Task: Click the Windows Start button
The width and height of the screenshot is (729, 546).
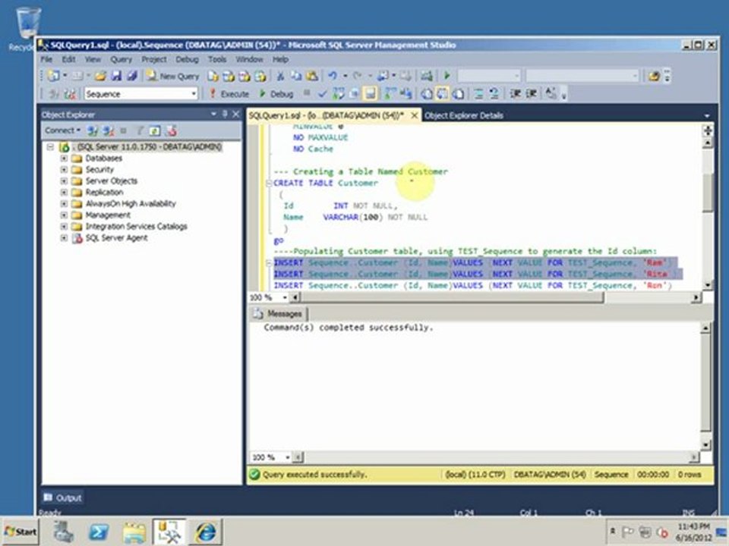Action: [21, 532]
